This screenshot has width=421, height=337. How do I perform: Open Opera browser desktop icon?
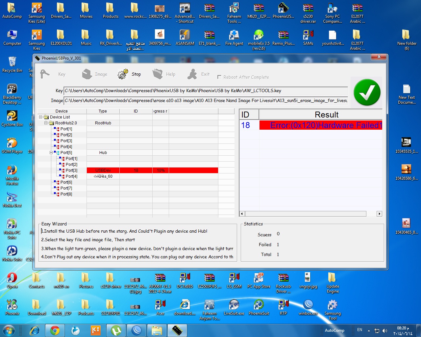pos(12,280)
